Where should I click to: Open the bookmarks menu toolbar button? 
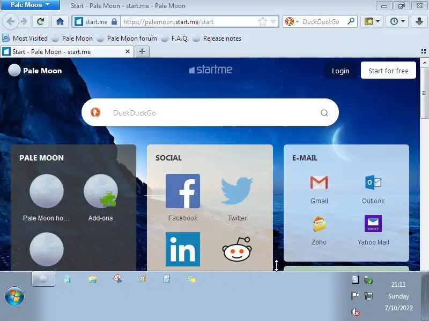[x=371, y=21]
